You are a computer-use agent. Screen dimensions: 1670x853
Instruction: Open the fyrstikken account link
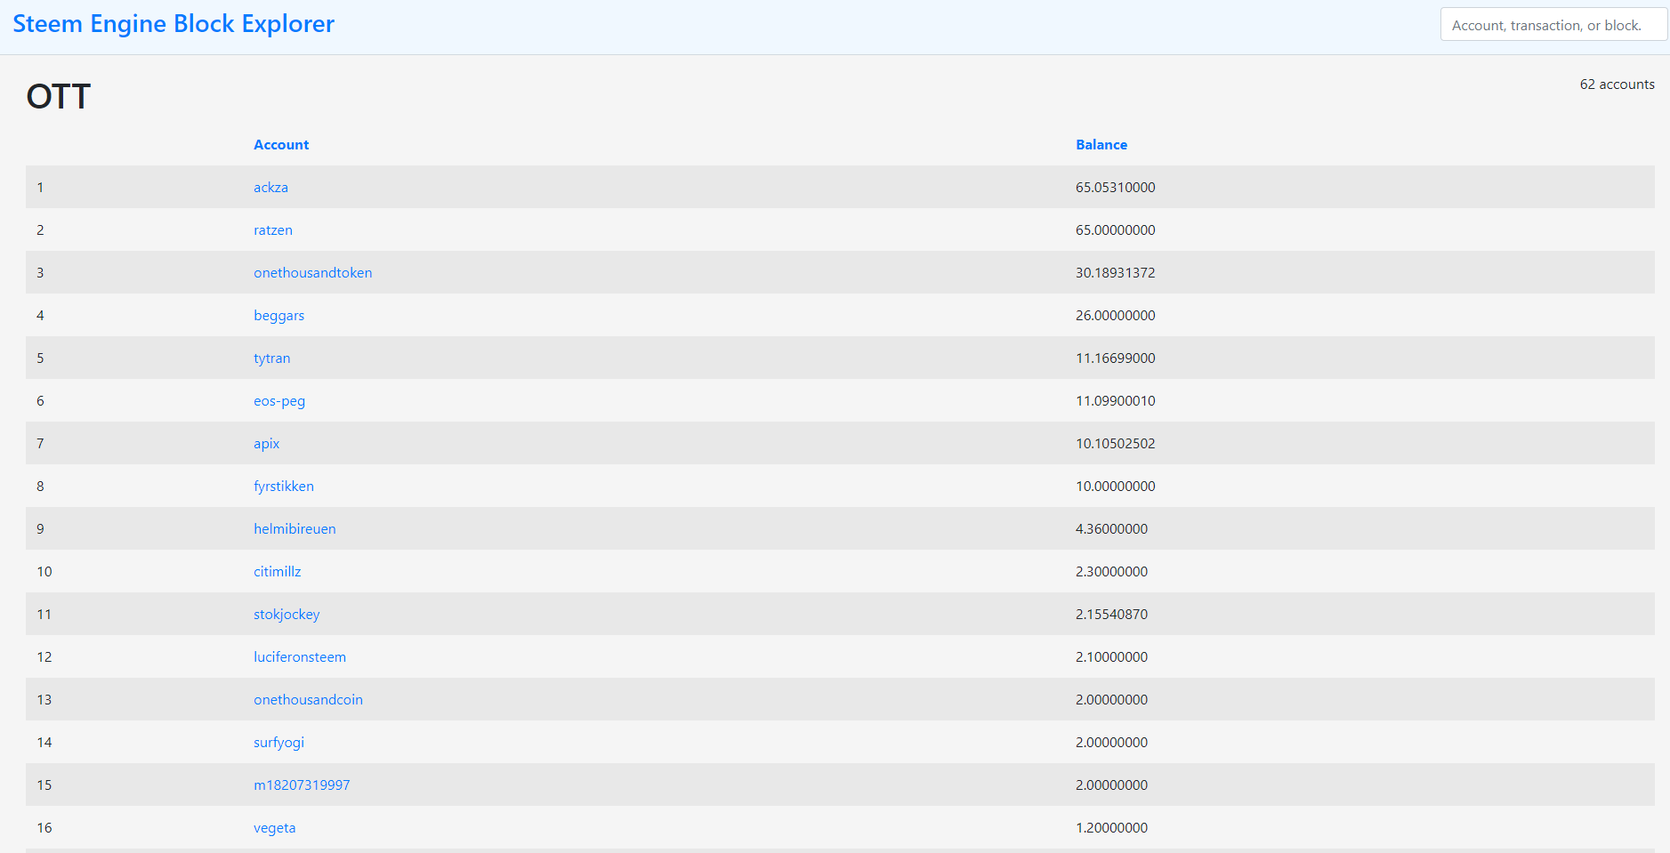pyautogui.click(x=284, y=486)
